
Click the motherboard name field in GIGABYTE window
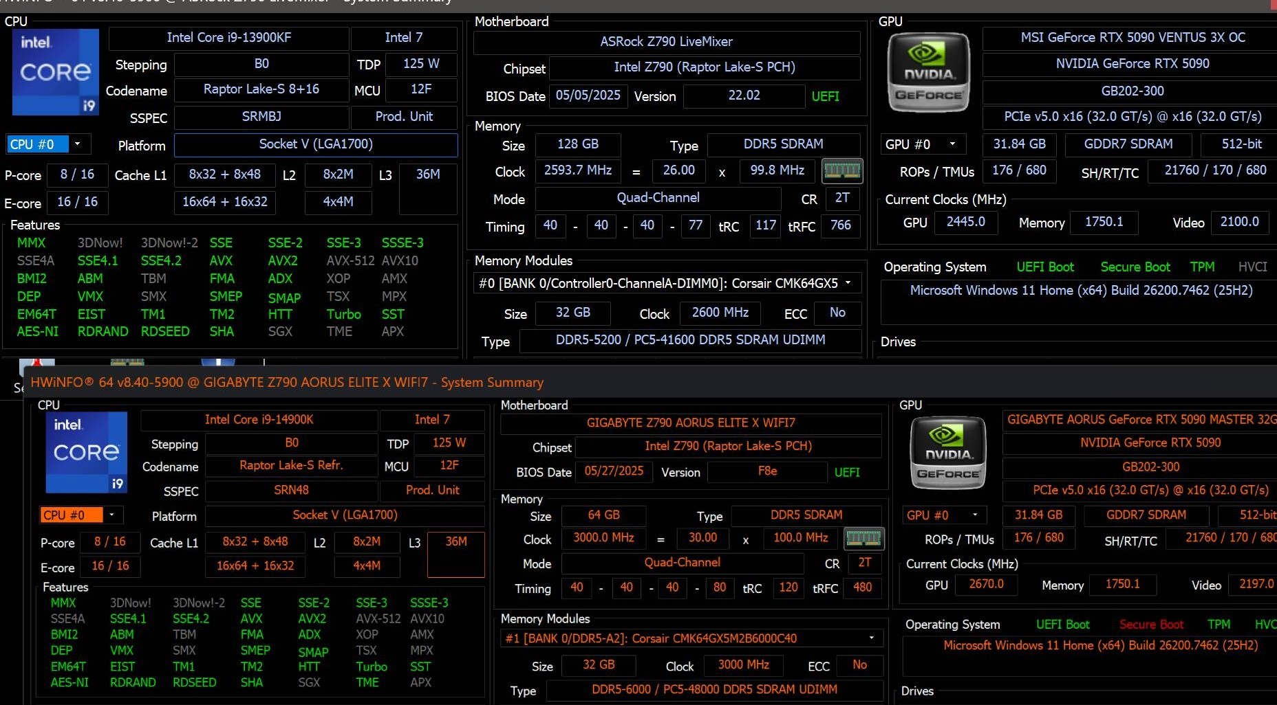click(691, 423)
